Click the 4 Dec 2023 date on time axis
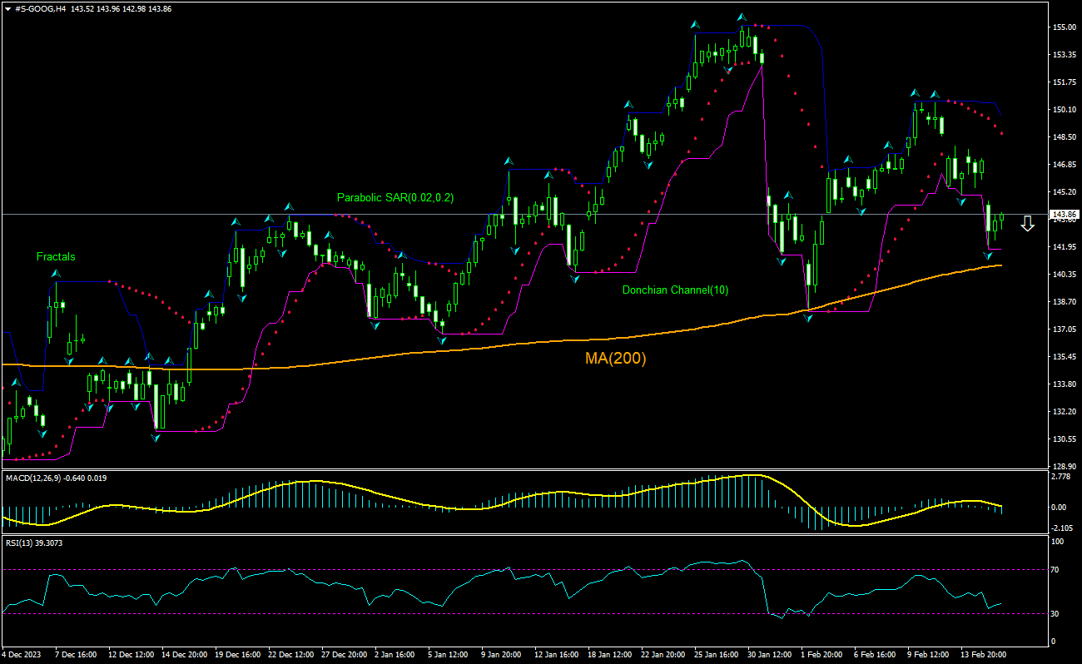Viewport: 1082px width, 664px height. pos(22,655)
